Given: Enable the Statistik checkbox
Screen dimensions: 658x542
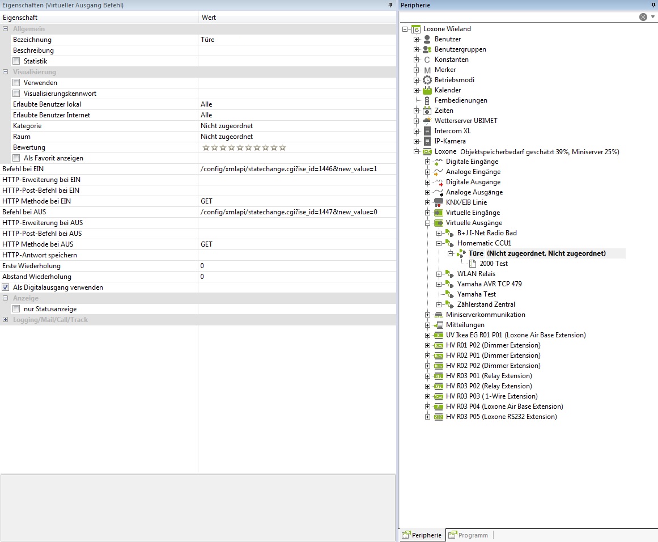Looking at the screenshot, I should click(x=16, y=61).
